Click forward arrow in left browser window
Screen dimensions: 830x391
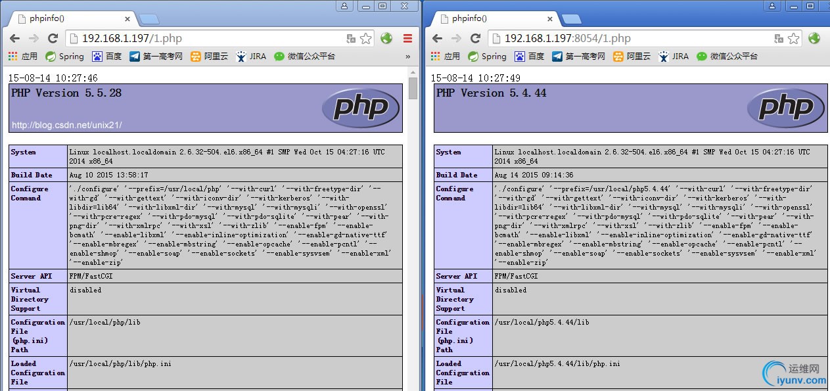point(34,38)
